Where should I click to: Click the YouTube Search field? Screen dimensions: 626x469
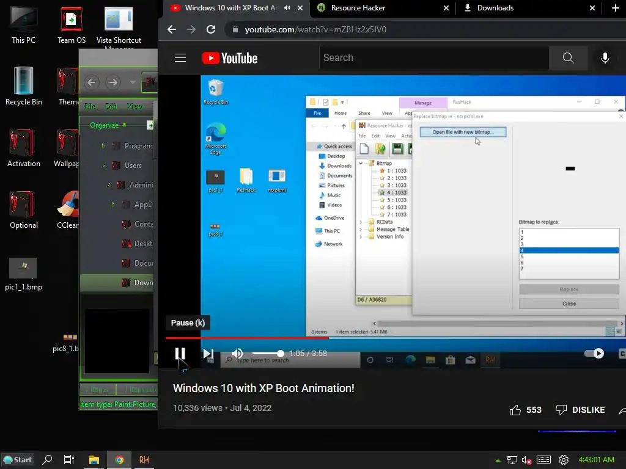pyautogui.click(x=434, y=58)
